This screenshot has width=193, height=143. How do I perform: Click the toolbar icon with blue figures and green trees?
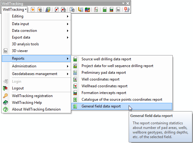click(48, 9)
